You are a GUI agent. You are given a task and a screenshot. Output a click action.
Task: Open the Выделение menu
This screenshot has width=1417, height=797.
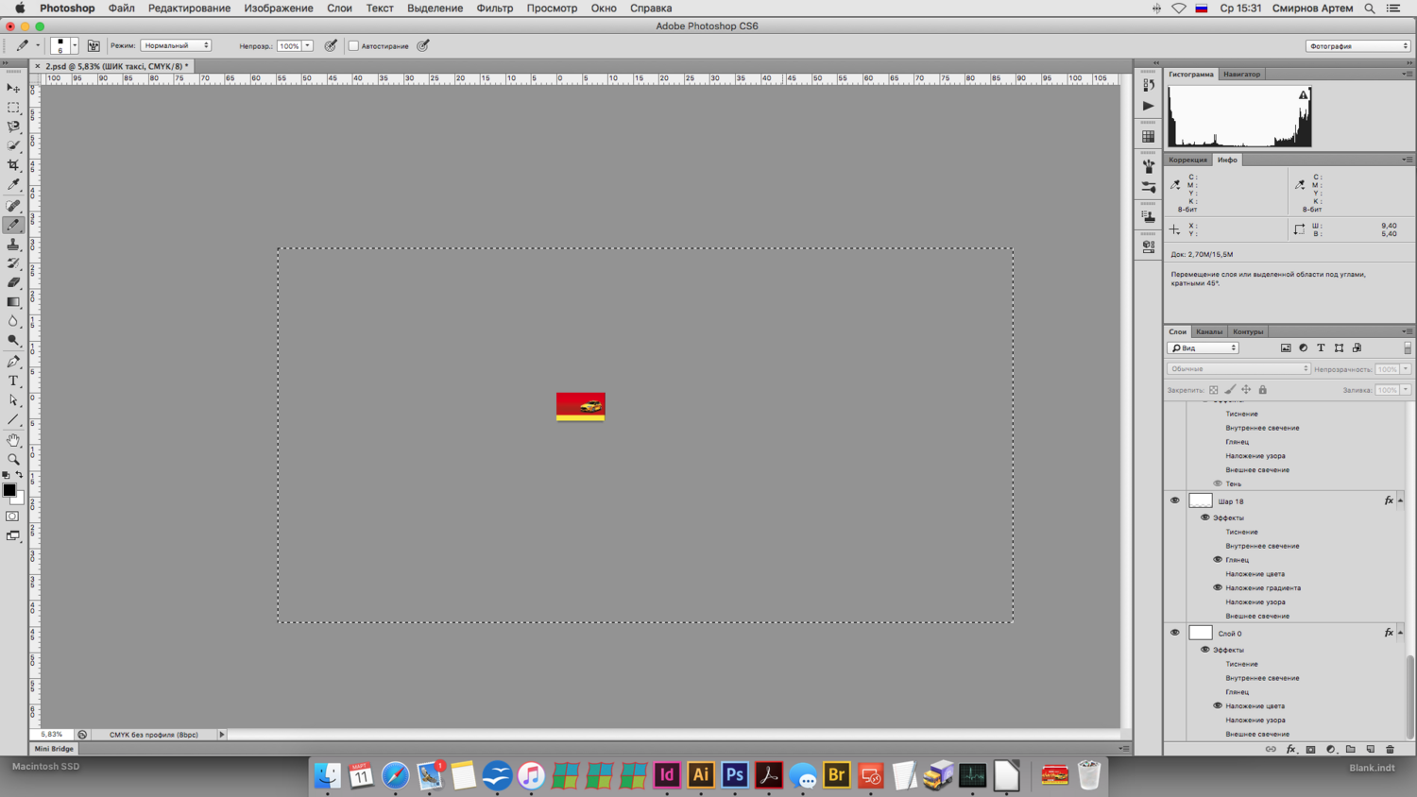point(435,8)
